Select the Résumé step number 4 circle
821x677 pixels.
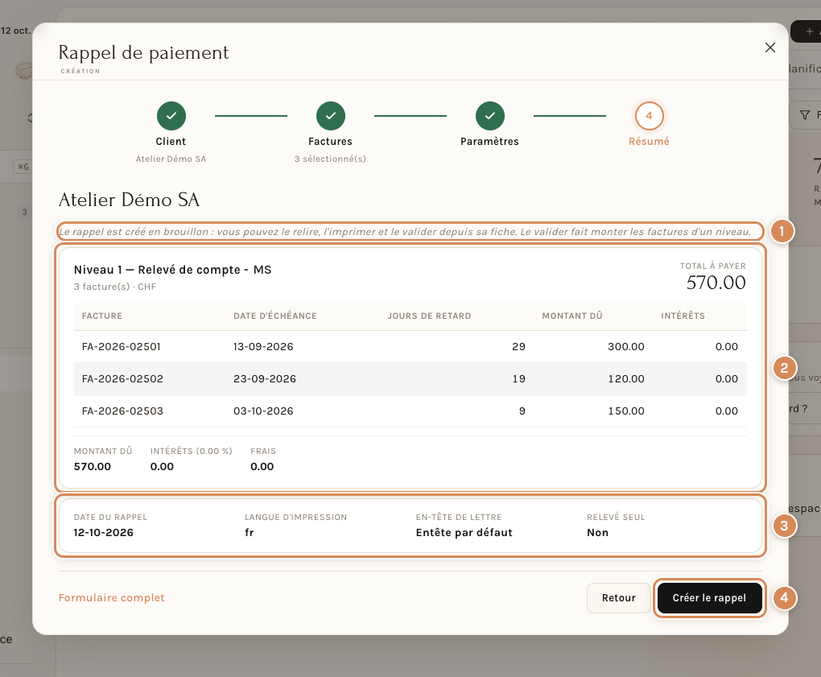point(649,116)
